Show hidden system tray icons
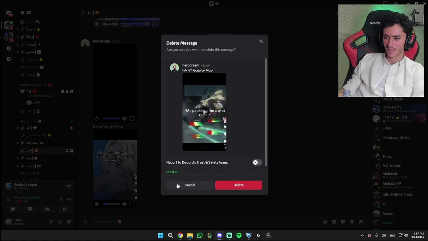428x241 pixels. tap(362, 235)
